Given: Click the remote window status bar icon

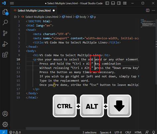Looking at the screenshot, I should (4, 132).
